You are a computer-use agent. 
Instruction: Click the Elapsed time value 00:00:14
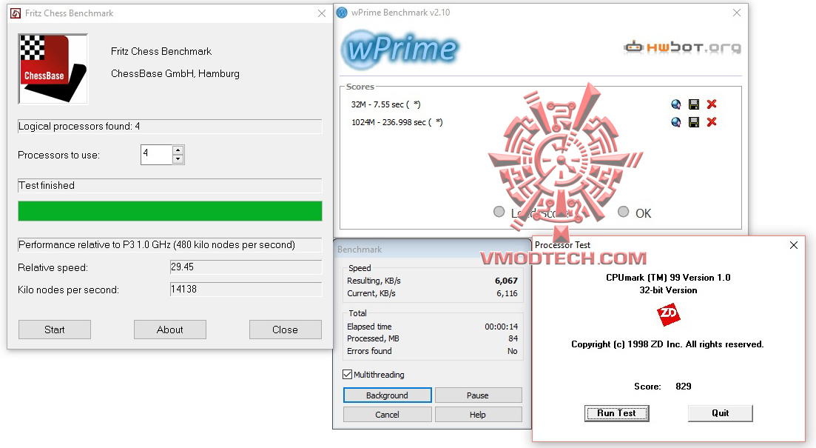click(501, 327)
